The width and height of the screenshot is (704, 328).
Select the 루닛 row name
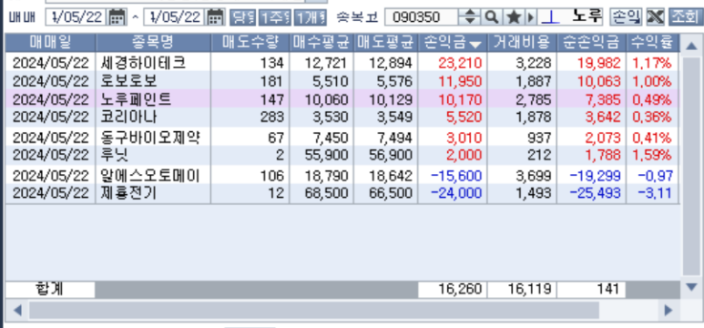click(115, 155)
